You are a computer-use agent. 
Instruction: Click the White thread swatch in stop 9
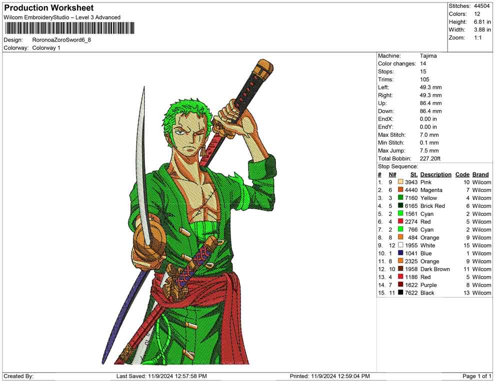pyautogui.click(x=400, y=245)
